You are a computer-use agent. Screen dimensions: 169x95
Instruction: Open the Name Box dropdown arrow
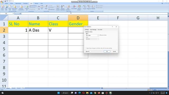[x=13, y=13]
